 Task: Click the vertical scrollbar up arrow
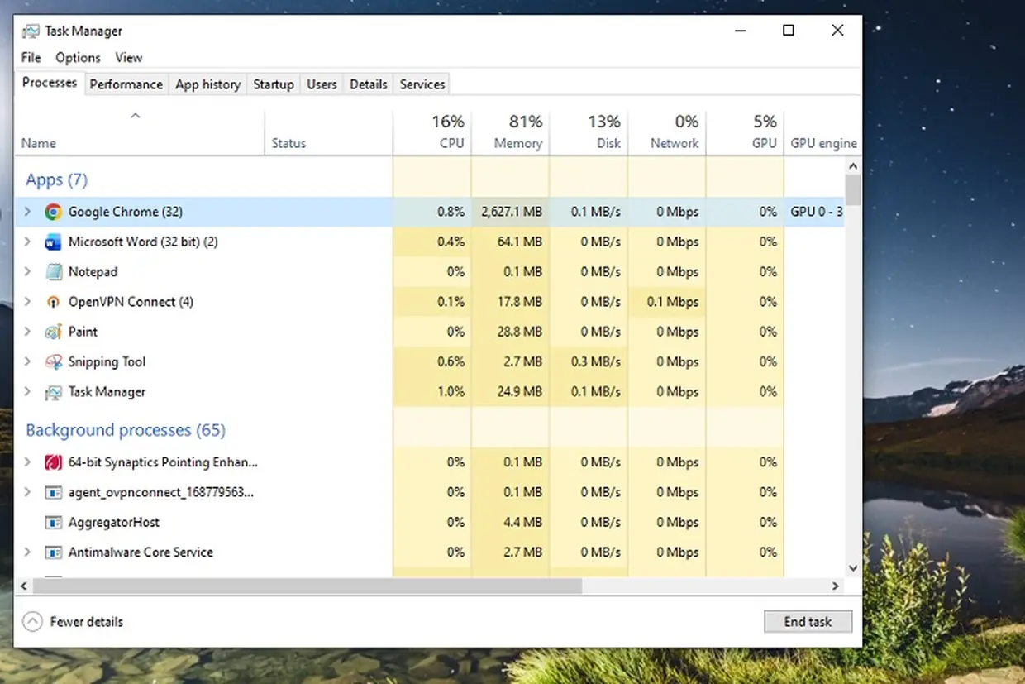(x=853, y=165)
